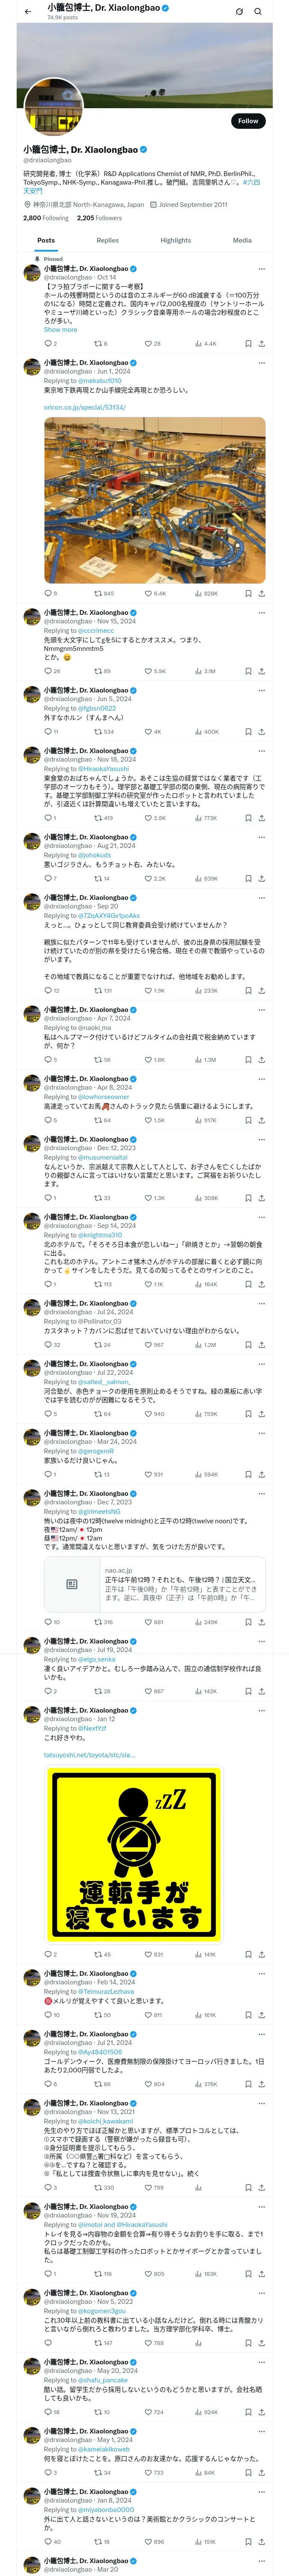Open more menu on Nov 15, 2024 post
The width and height of the screenshot is (289, 2576).
[x=261, y=612]
